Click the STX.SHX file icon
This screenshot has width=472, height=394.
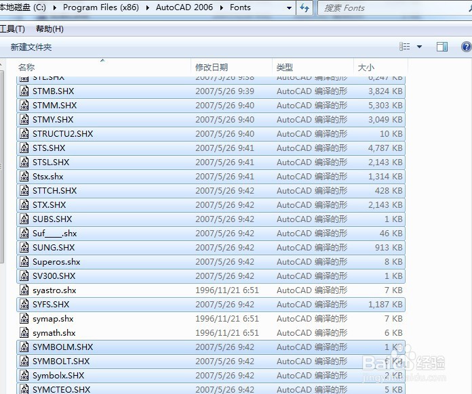(x=24, y=204)
